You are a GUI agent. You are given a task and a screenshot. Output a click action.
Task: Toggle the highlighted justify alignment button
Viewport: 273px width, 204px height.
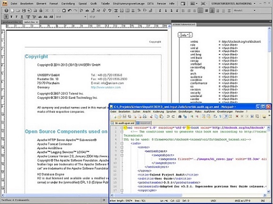click(x=200, y=11)
